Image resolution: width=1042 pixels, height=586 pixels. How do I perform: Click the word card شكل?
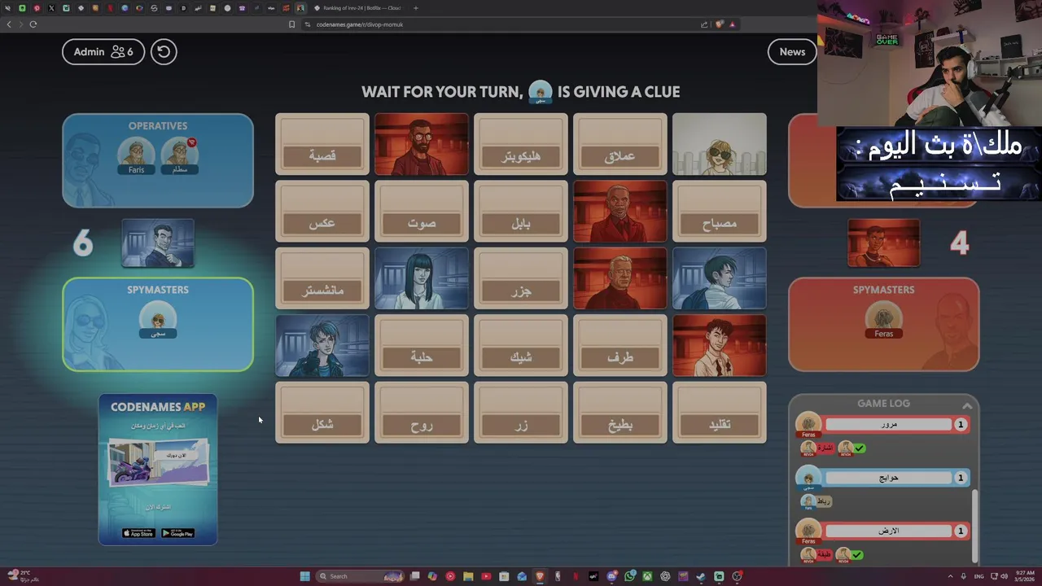322,413
